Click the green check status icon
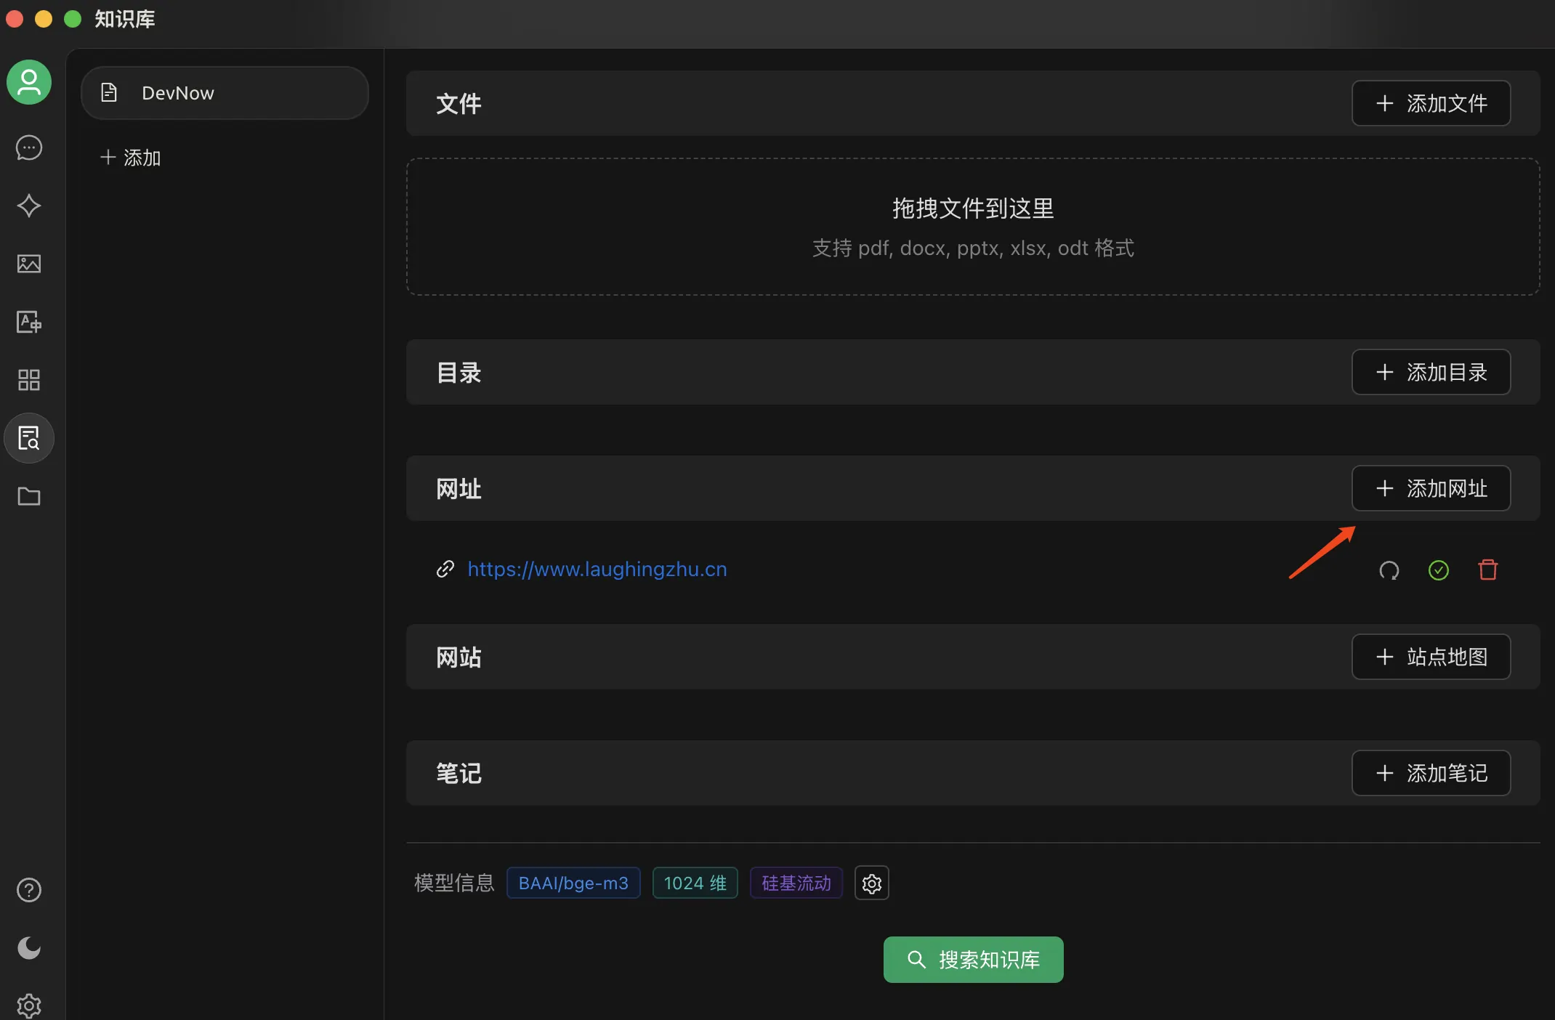This screenshot has height=1020, width=1555. point(1438,570)
